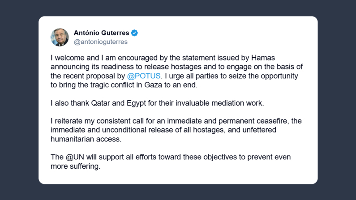Click the dark background outside the tweet card
Viewport: 356px width, 200px height.
point(19,98)
